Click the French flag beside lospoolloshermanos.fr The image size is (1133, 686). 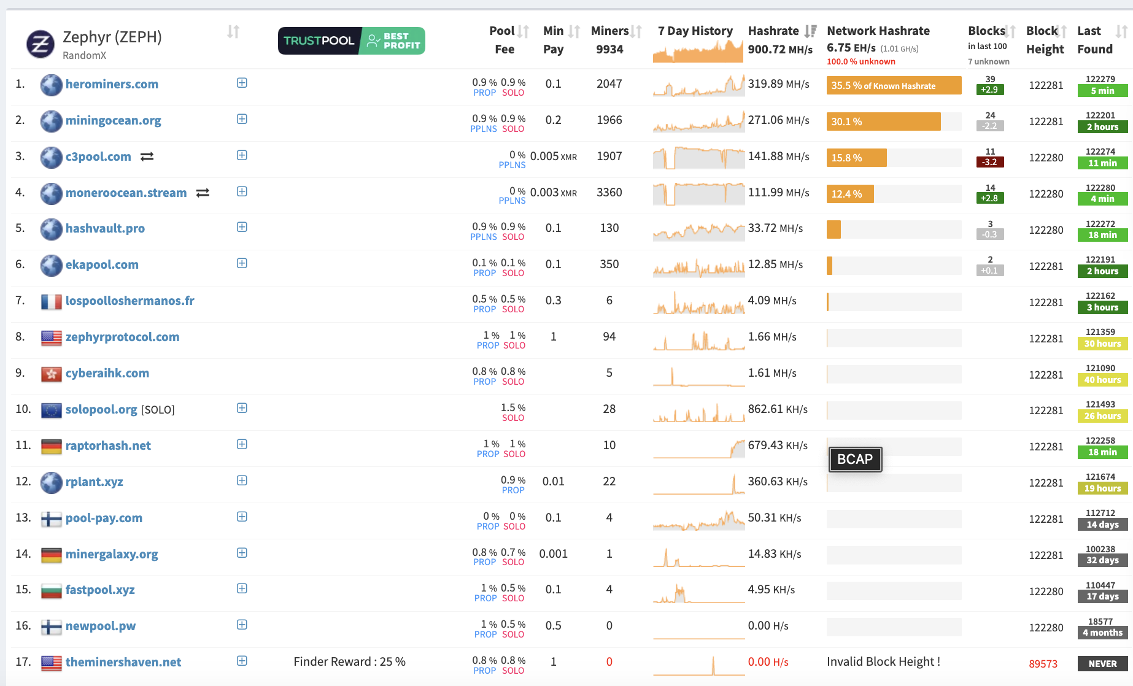(52, 301)
